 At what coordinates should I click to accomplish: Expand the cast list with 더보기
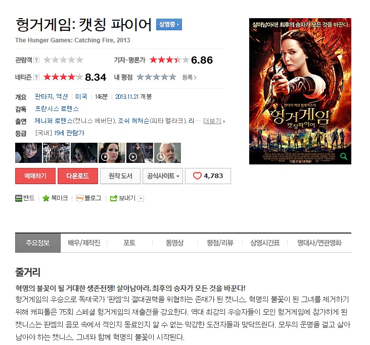coord(214,121)
